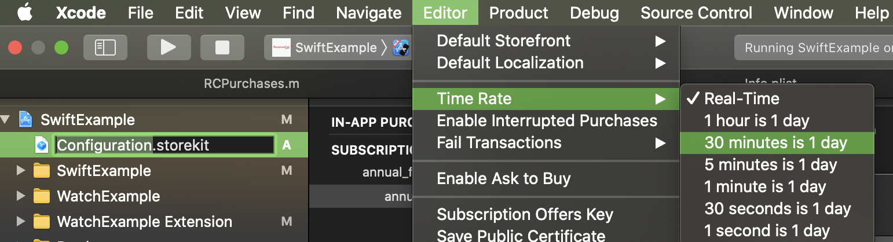Open the Product menu
Image resolution: width=893 pixels, height=242 pixels.
518,13
